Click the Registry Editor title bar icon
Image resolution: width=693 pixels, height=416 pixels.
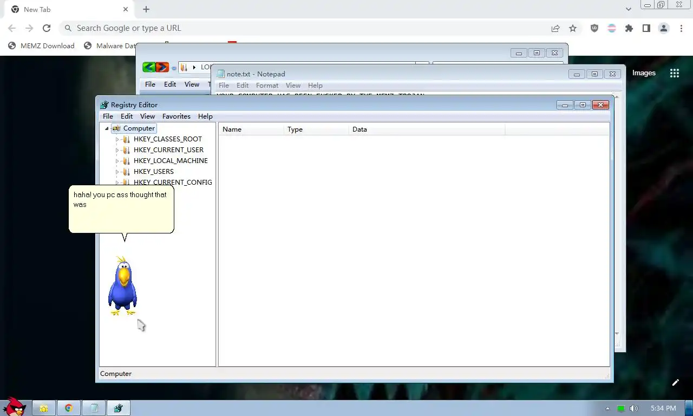(104, 105)
